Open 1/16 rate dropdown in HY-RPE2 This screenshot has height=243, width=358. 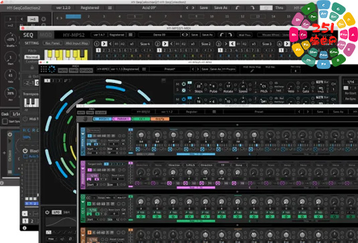pos(351,82)
